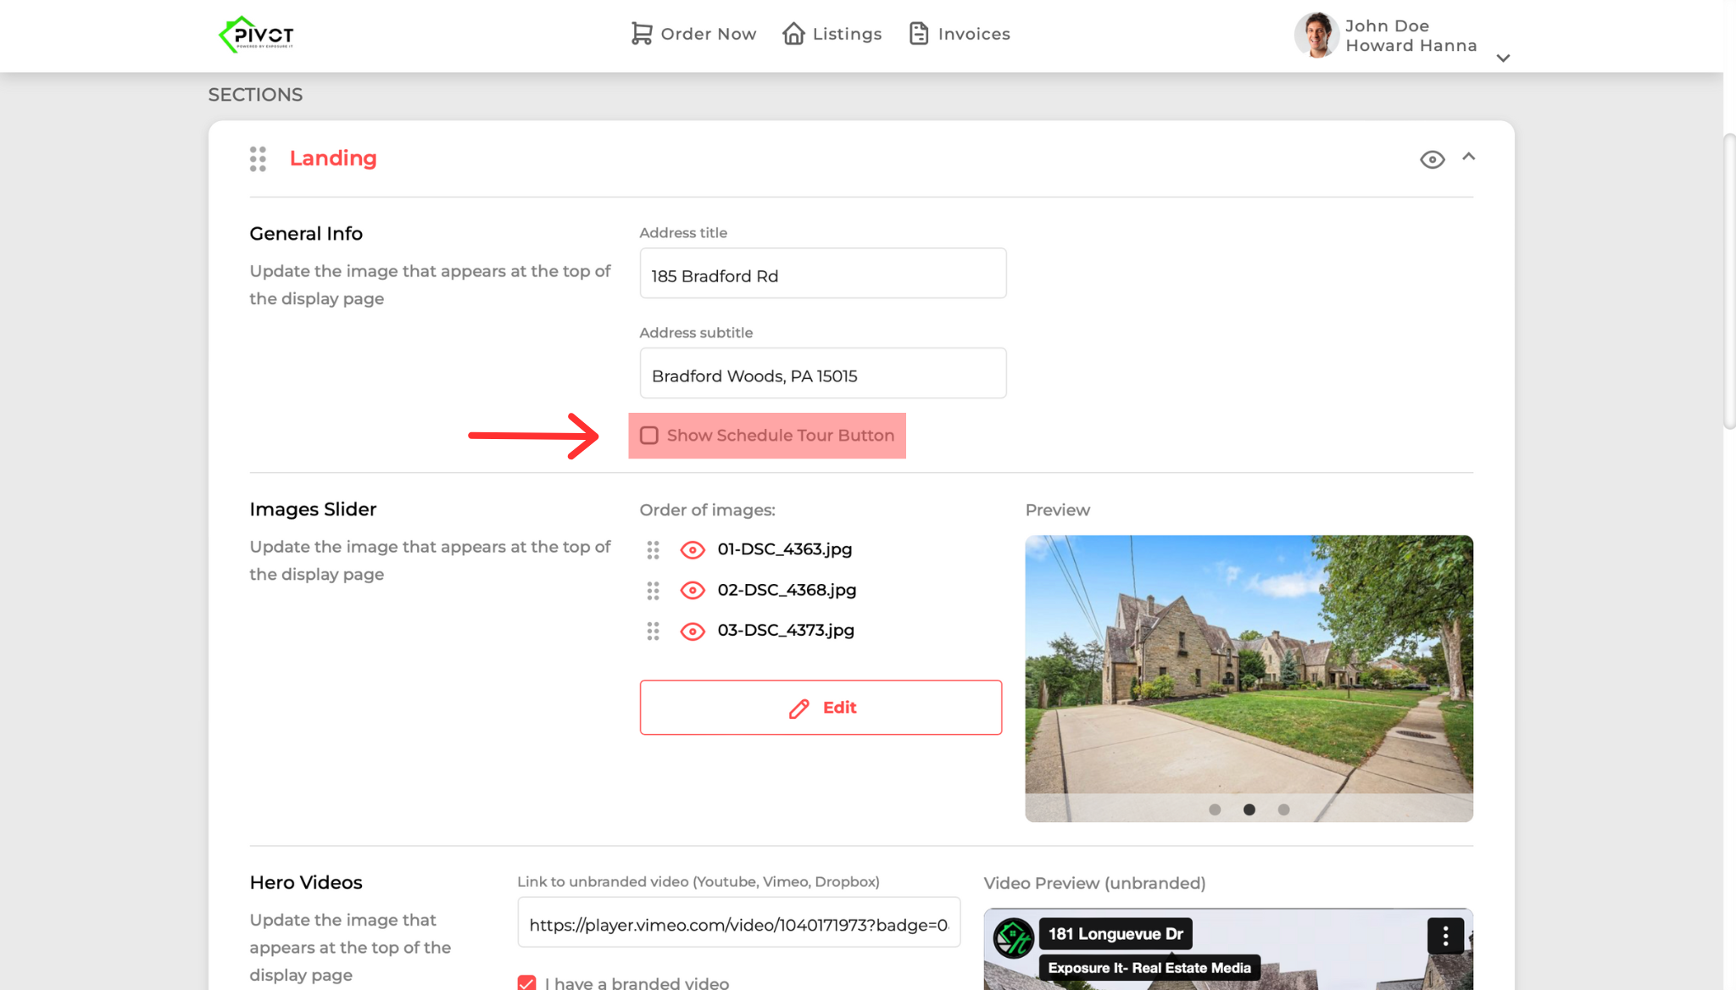1736x990 pixels.
Task: Uncheck I have a branded video
Action: click(526, 982)
